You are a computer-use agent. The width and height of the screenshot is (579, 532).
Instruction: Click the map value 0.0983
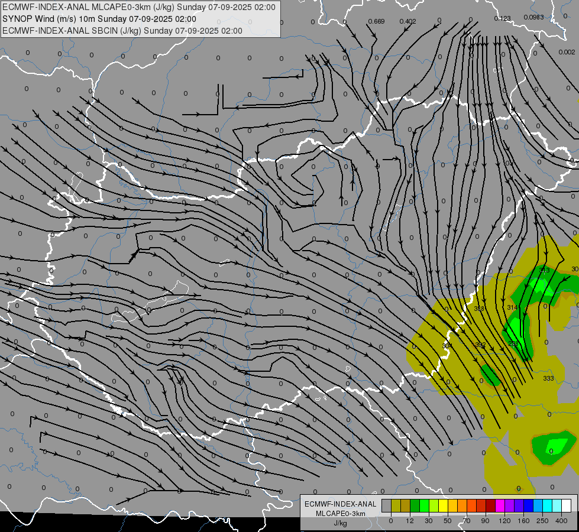coord(533,17)
